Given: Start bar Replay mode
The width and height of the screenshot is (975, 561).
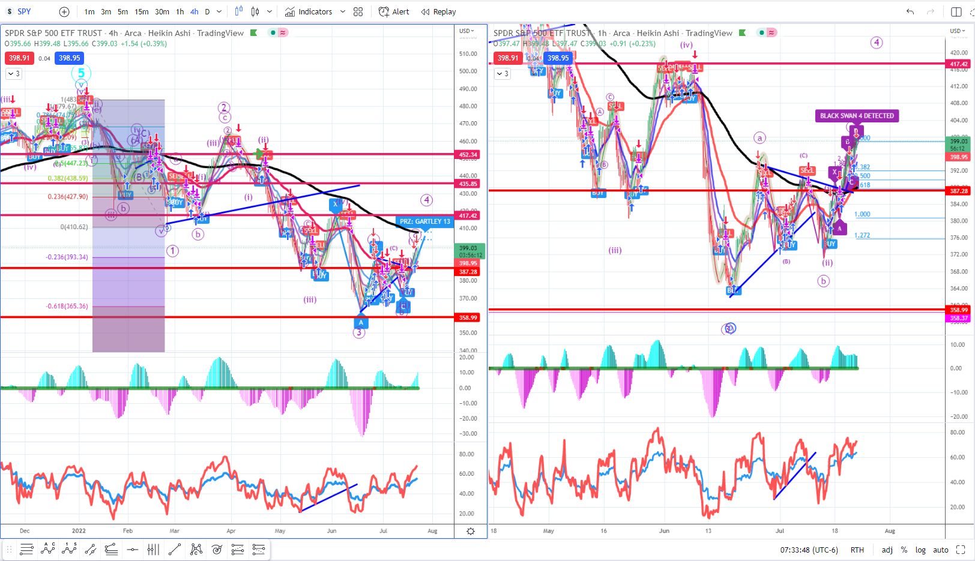Looking at the screenshot, I should (x=438, y=12).
